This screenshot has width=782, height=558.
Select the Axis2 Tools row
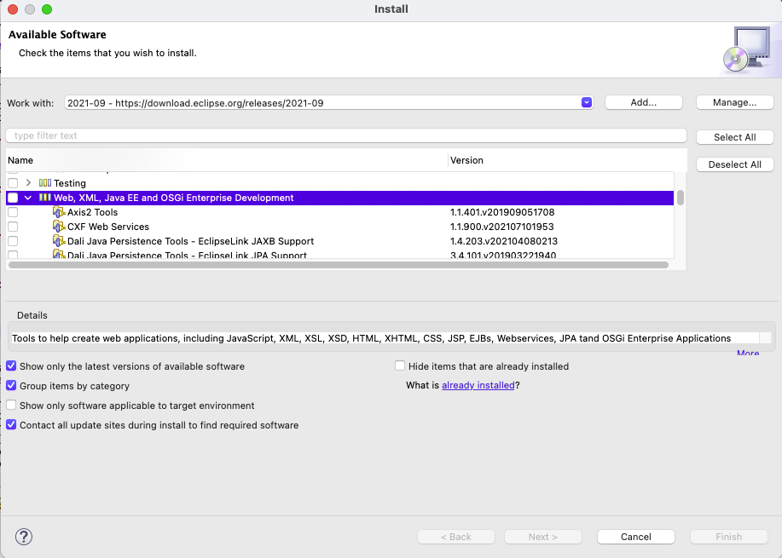pyautogui.click(x=339, y=212)
